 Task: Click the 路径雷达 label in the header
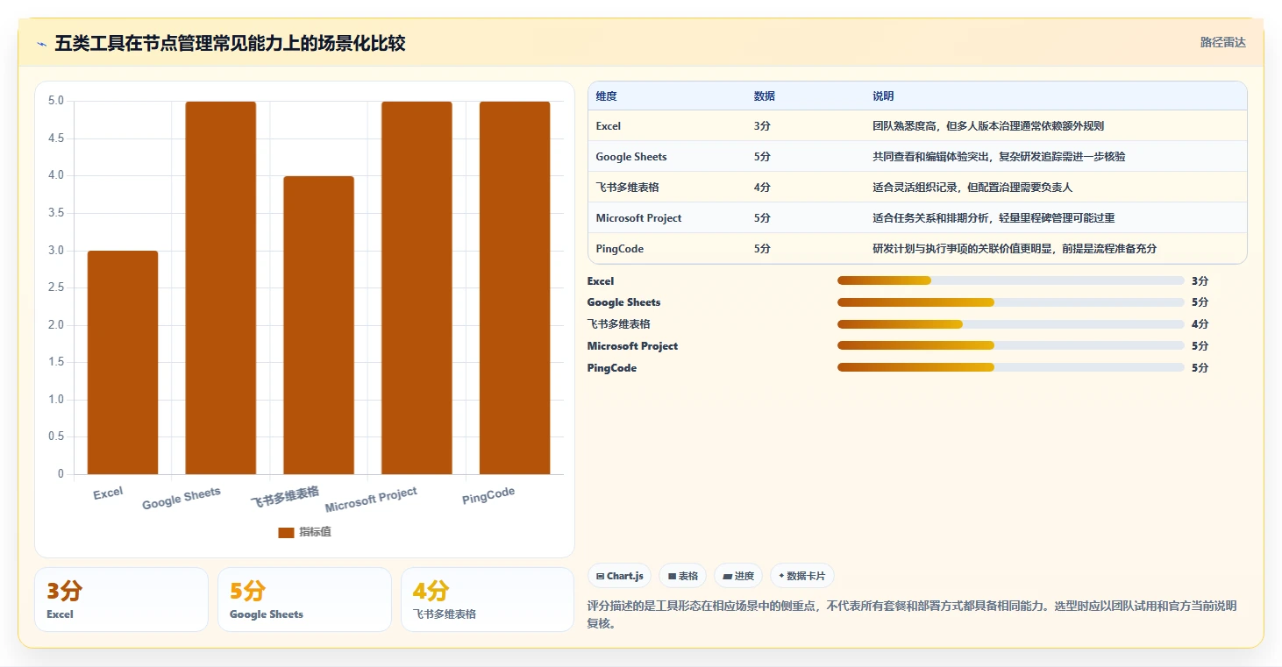tap(1223, 42)
